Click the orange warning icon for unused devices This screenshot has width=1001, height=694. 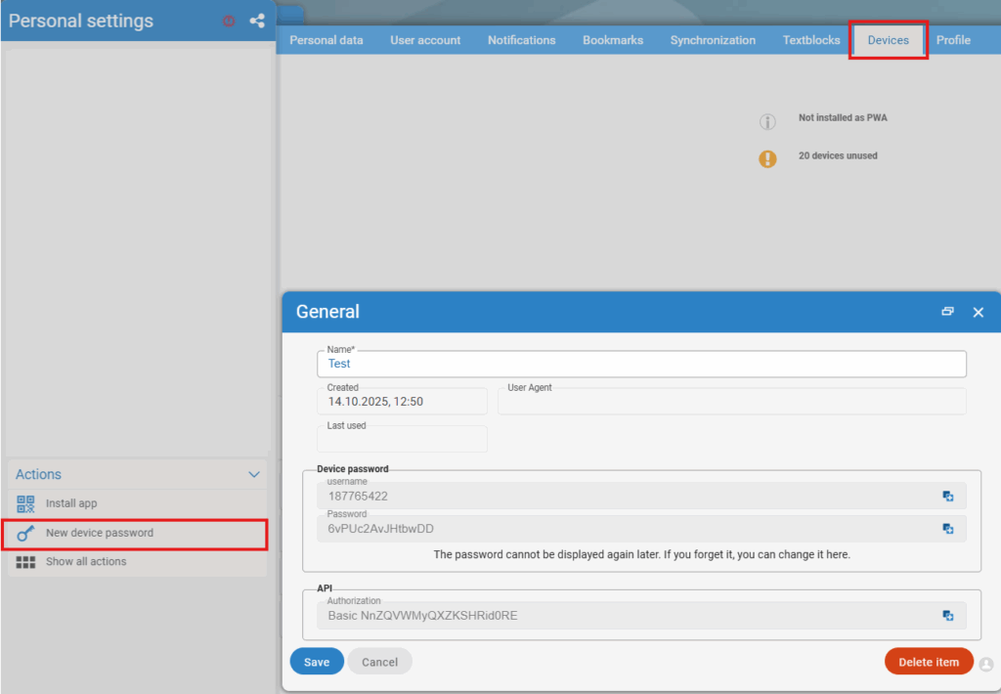point(767,158)
